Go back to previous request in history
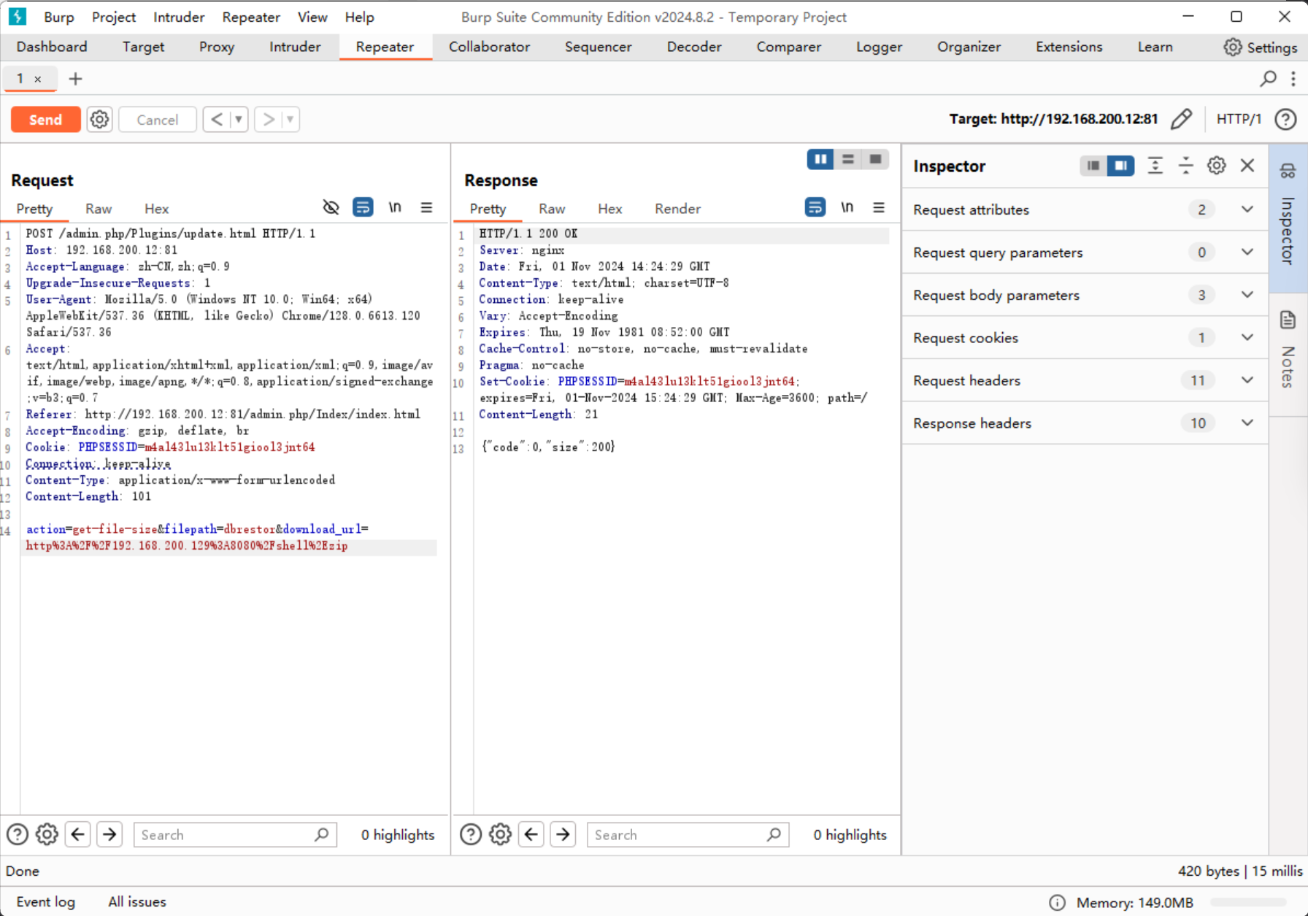This screenshot has height=916, width=1308. click(217, 119)
